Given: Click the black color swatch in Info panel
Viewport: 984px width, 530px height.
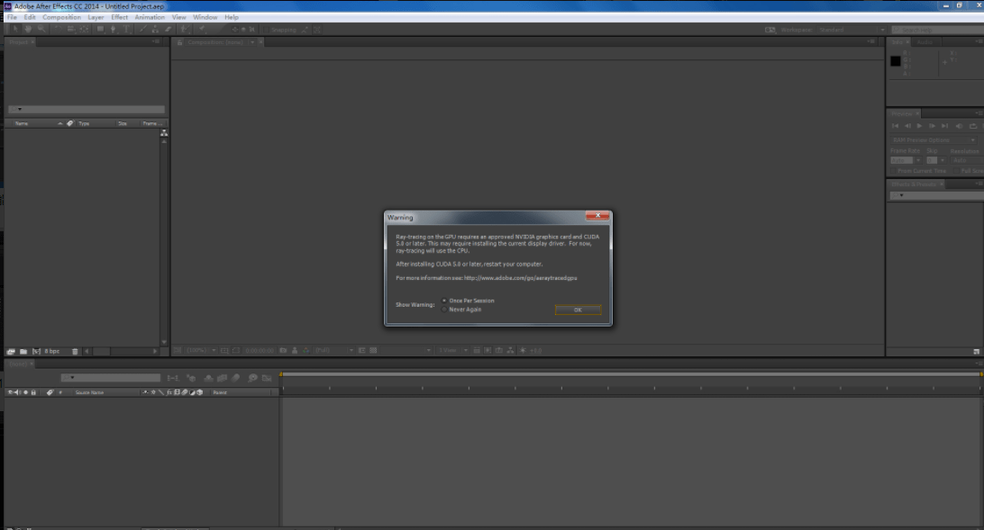Looking at the screenshot, I should [896, 61].
